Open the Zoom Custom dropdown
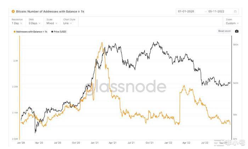This screenshot has height=149, width=248. pos(231,23)
